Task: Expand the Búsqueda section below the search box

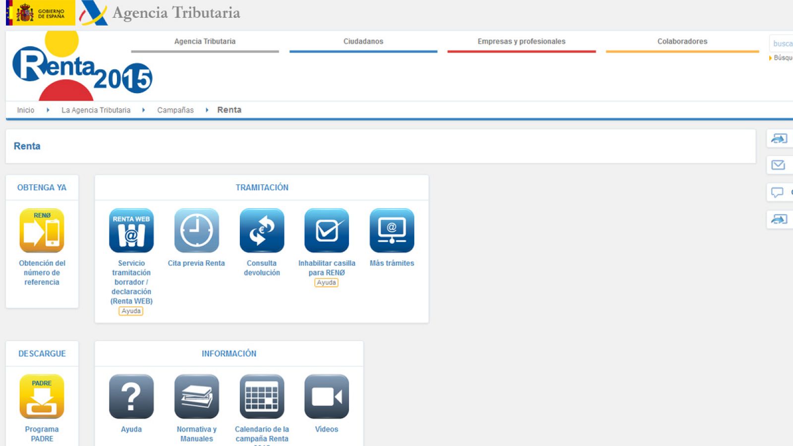Action: click(x=783, y=58)
